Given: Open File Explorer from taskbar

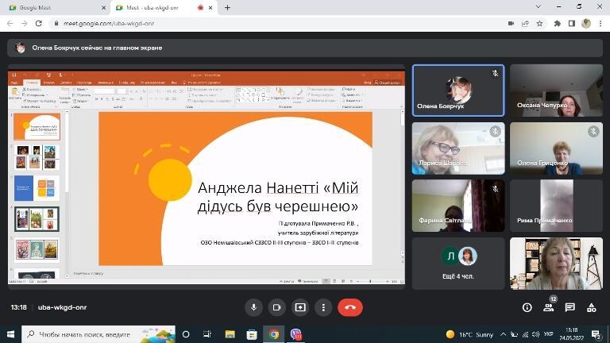Looking at the screenshot, I should [x=230, y=334].
